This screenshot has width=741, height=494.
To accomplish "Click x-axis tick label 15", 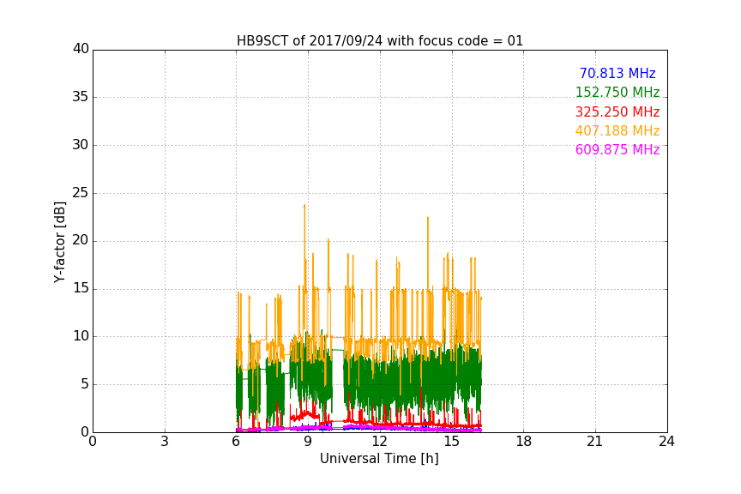I will (x=451, y=442).
